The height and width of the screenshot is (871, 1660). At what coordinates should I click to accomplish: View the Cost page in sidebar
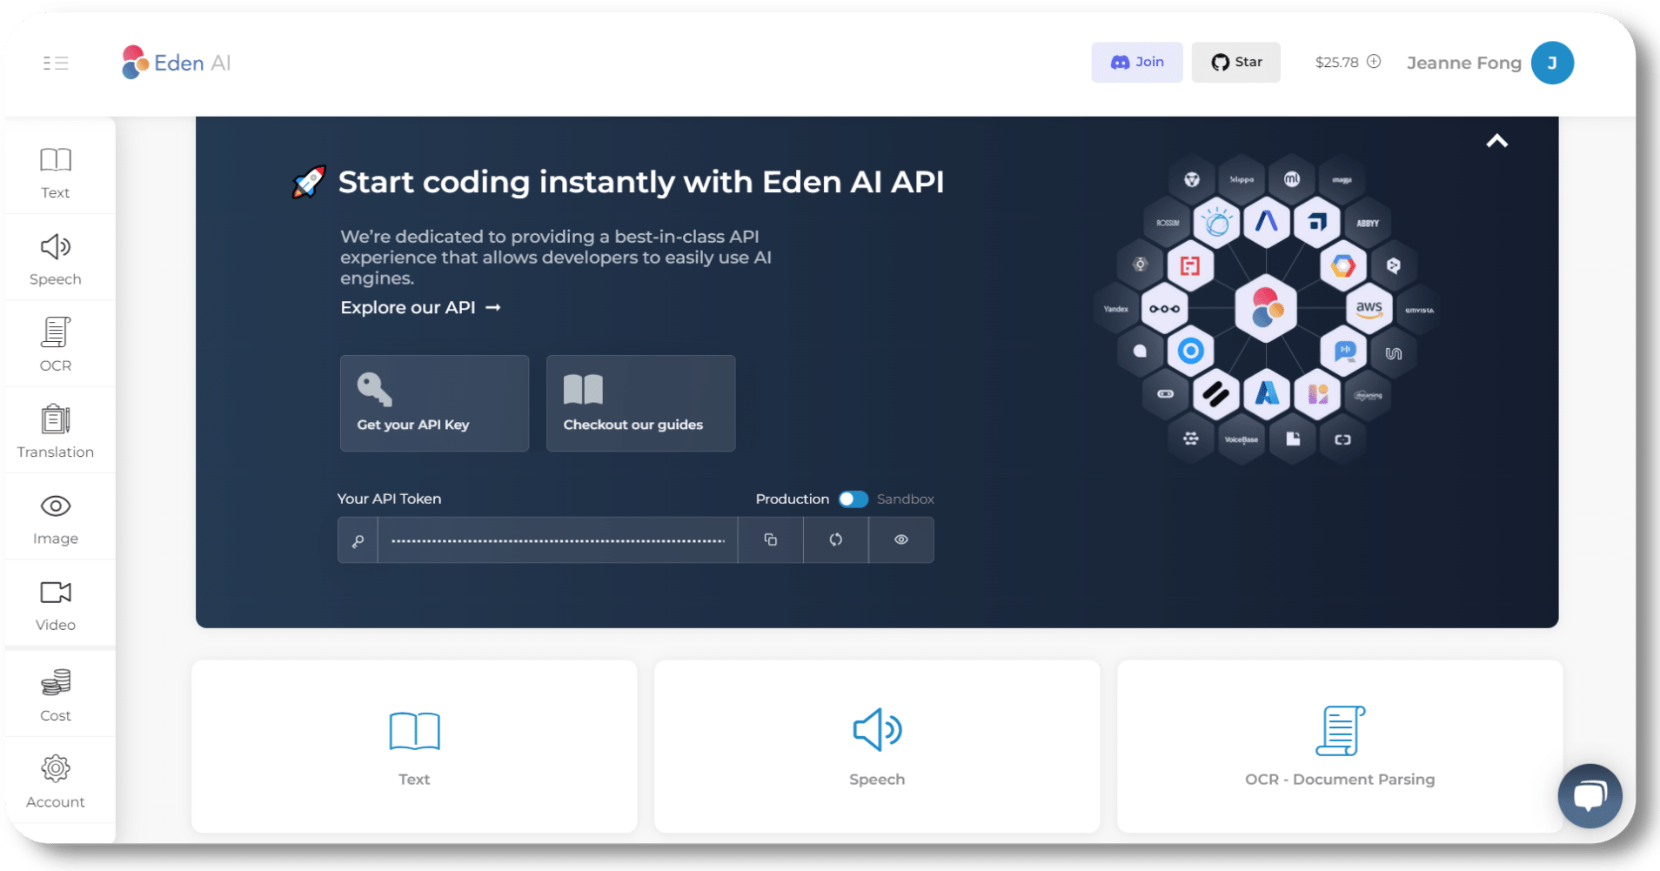tap(56, 694)
